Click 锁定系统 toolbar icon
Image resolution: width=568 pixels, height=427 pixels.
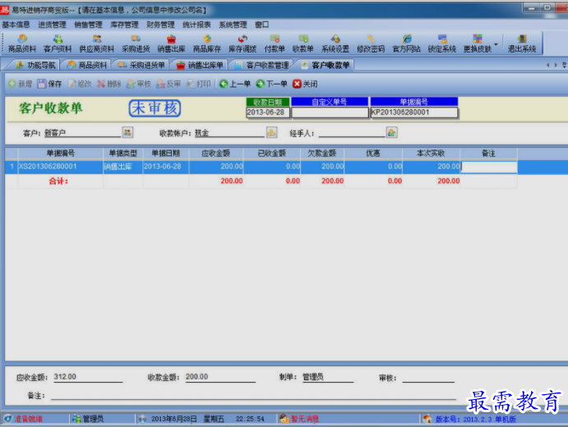click(x=442, y=44)
